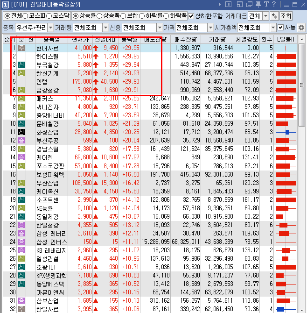Select the 보합 radio button
307x313 pixels.
(123, 16)
